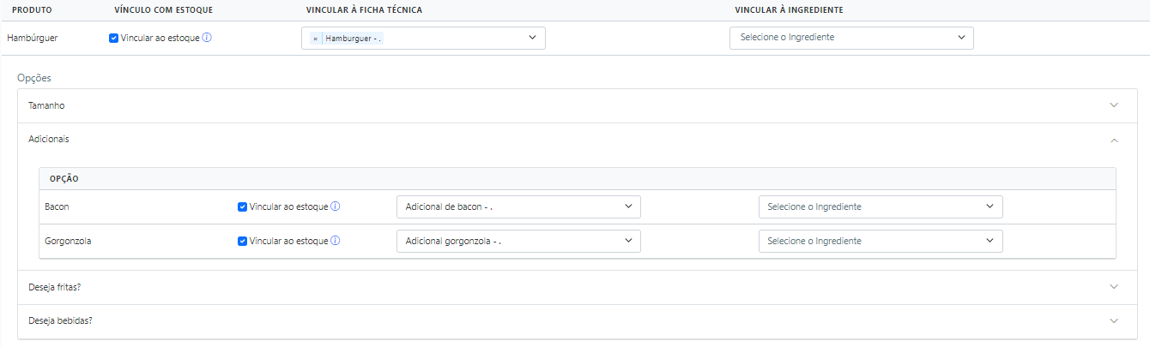The height and width of the screenshot is (347, 1150).
Task: Open the ingredient dropdown in the Bacon row
Action: tap(881, 206)
